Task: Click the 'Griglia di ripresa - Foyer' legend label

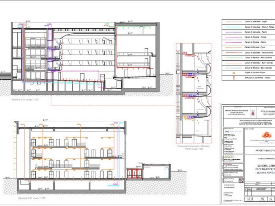Action: [255, 73]
